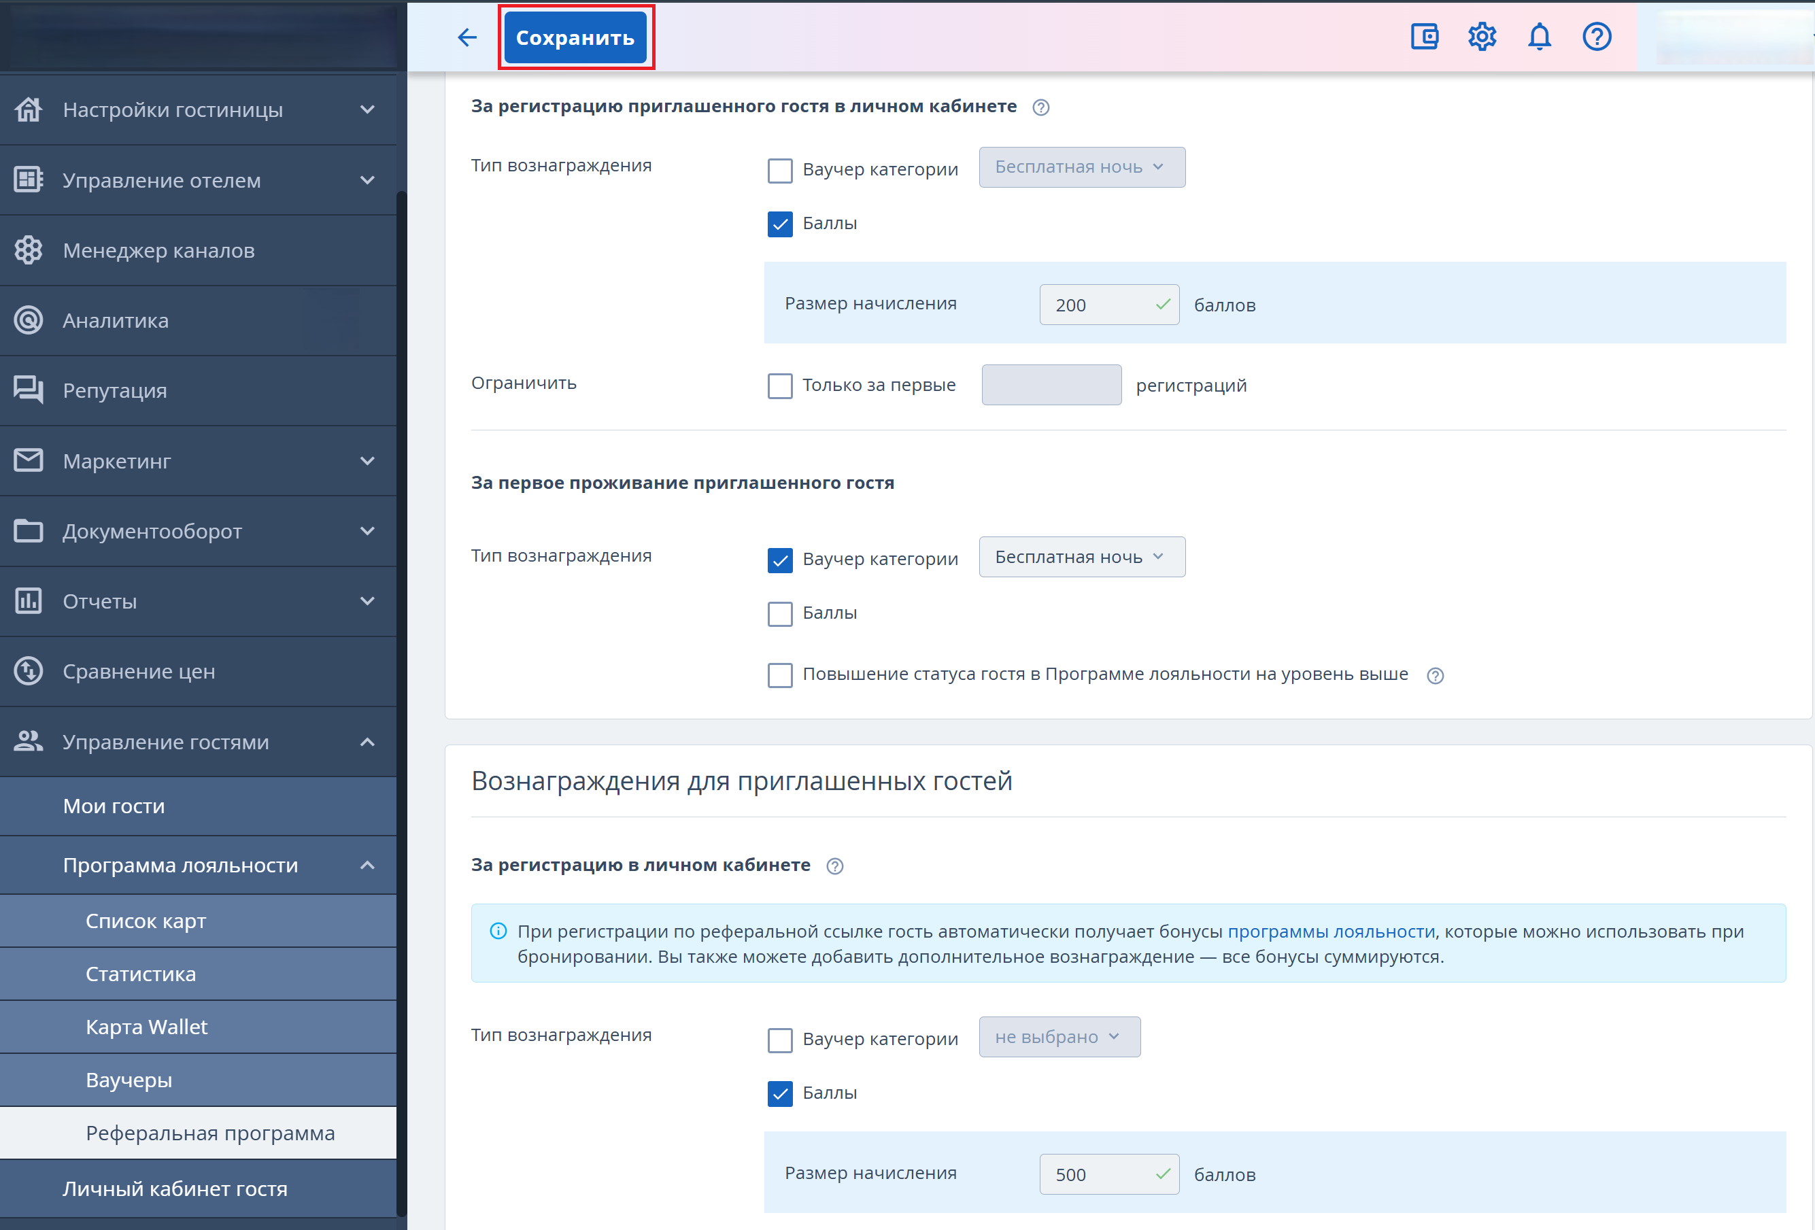Open settings gear icon
This screenshot has width=1815, height=1230.
pos(1482,37)
